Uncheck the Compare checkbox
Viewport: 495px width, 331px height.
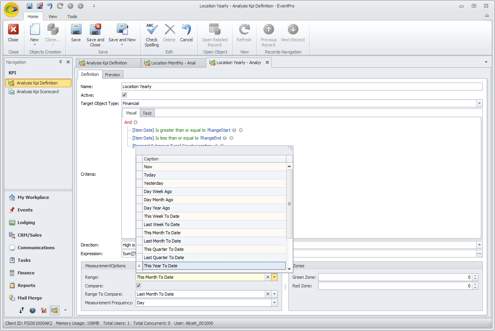[x=138, y=286]
